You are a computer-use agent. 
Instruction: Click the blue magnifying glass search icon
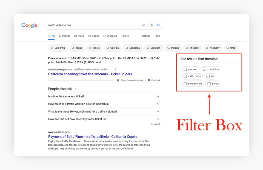click(159, 25)
